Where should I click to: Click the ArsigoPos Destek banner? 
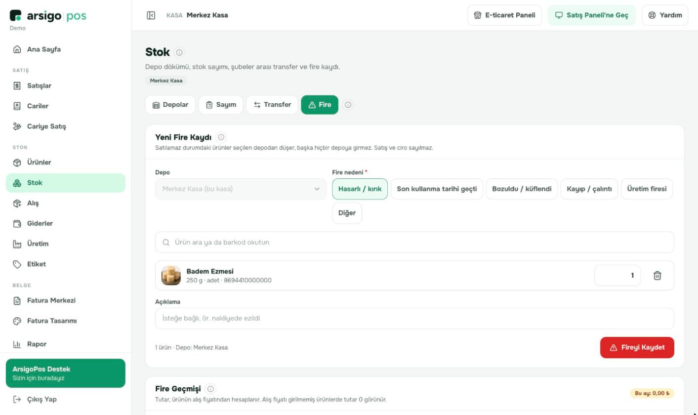pos(66,373)
